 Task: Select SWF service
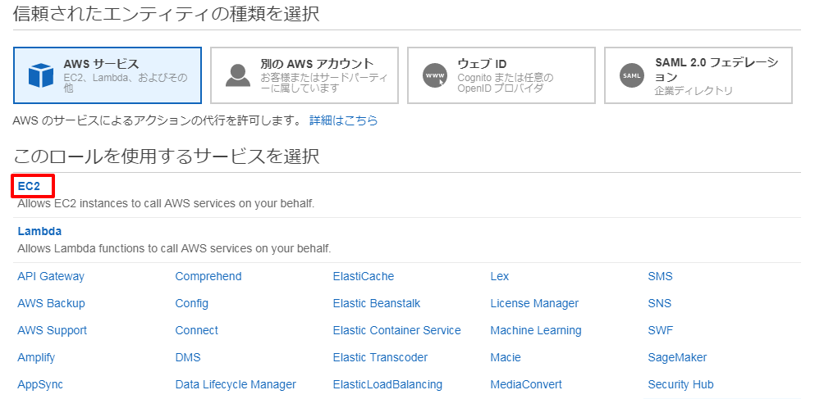click(x=661, y=330)
